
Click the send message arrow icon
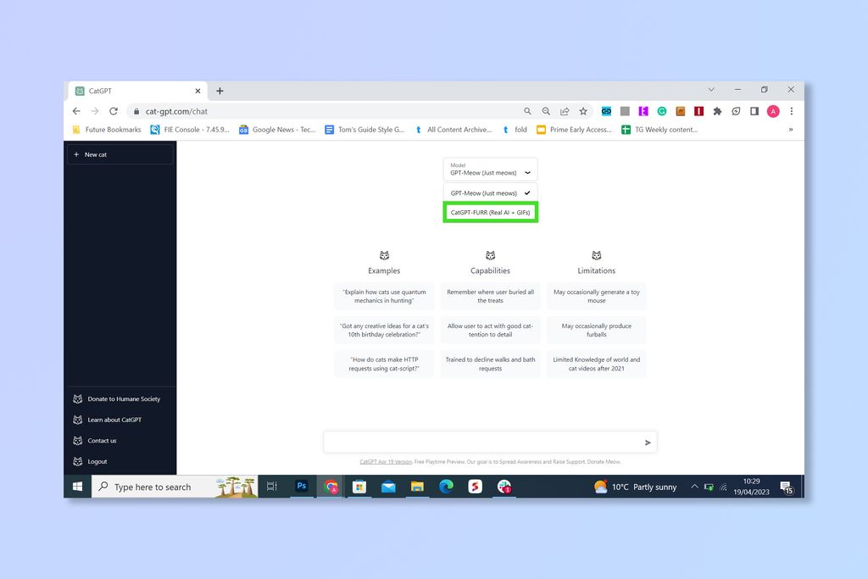click(x=647, y=442)
